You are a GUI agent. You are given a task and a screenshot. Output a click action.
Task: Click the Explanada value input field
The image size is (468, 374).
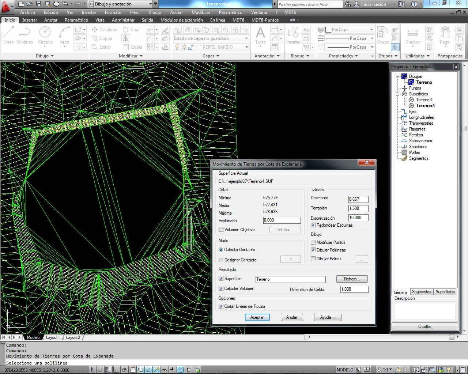click(x=282, y=220)
